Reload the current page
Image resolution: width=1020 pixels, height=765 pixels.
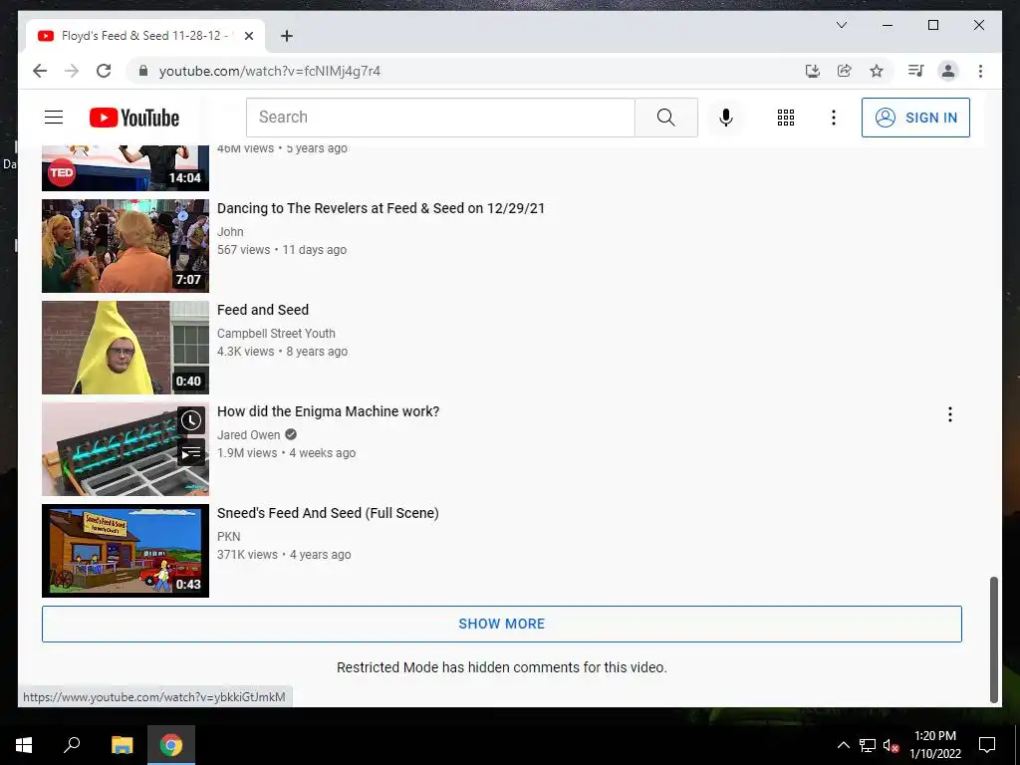click(x=104, y=71)
